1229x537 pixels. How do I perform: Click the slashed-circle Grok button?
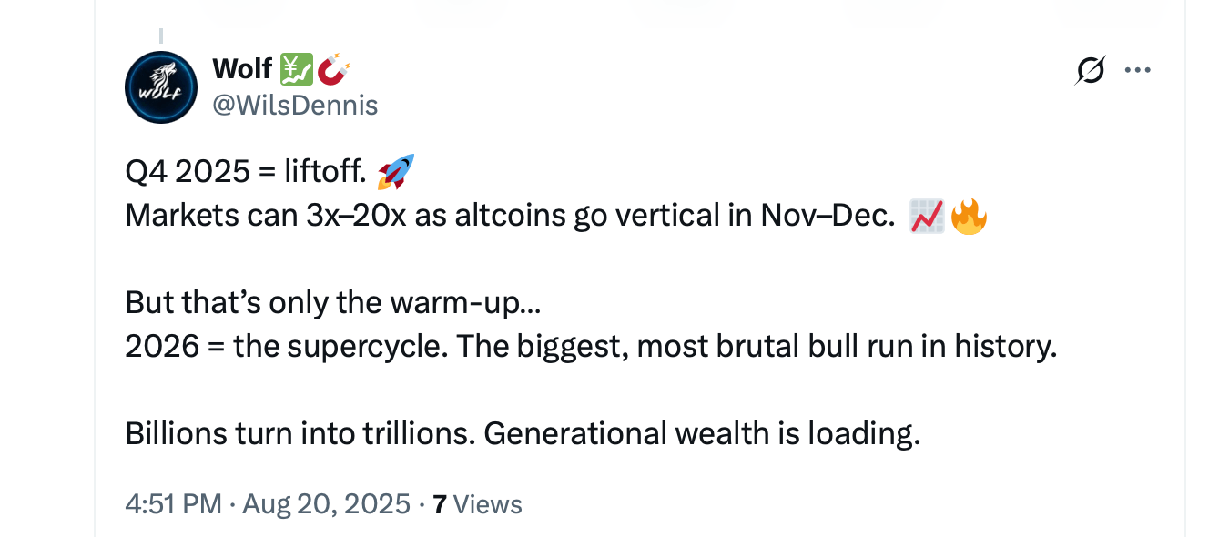tap(1091, 68)
